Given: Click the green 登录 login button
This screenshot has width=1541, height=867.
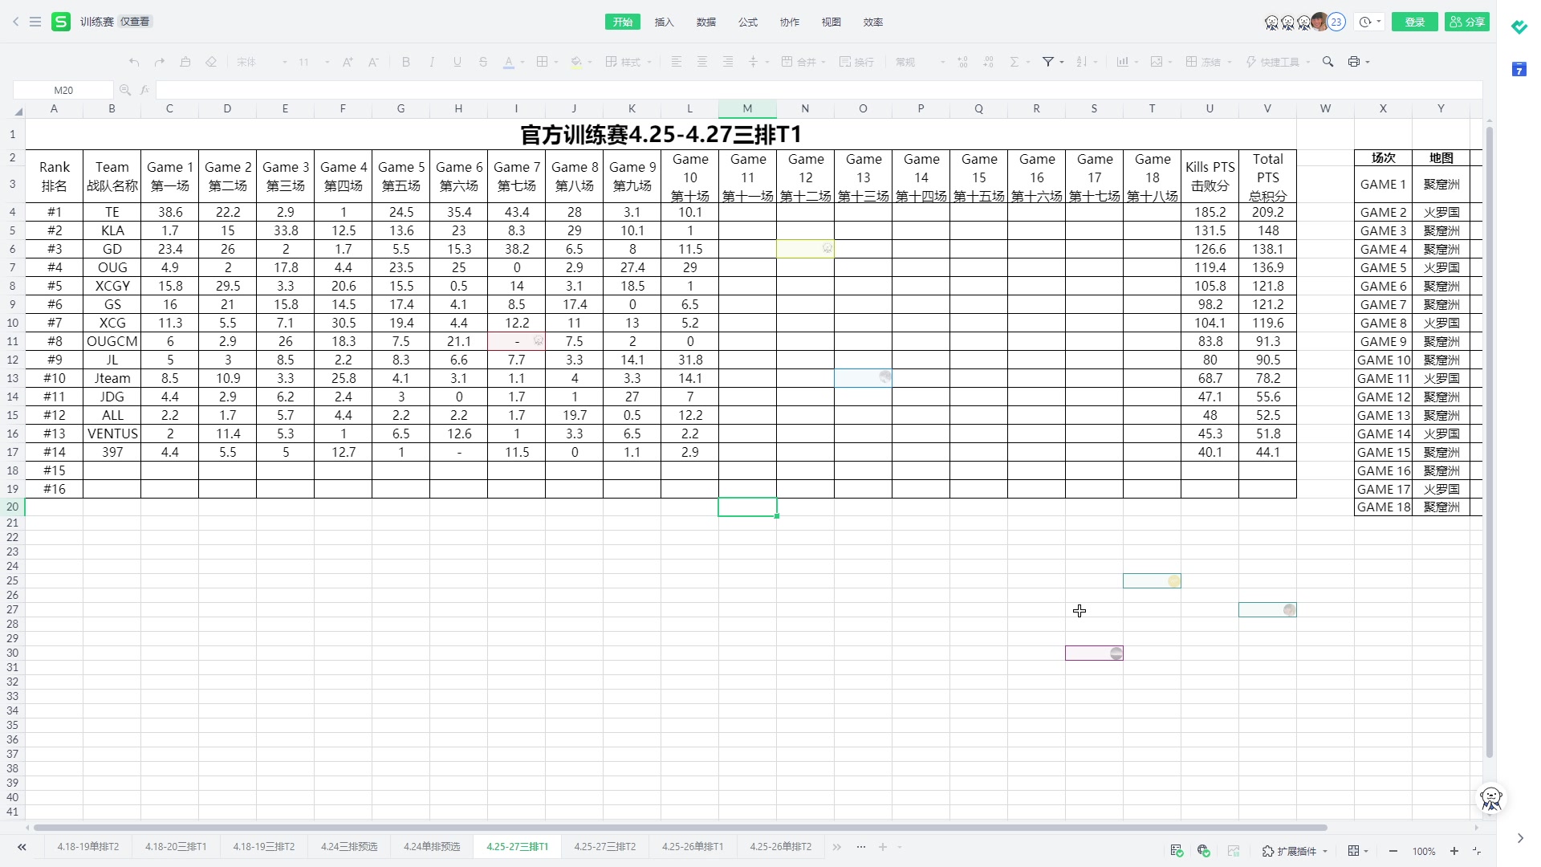Looking at the screenshot, I should tap(1415, 22).
